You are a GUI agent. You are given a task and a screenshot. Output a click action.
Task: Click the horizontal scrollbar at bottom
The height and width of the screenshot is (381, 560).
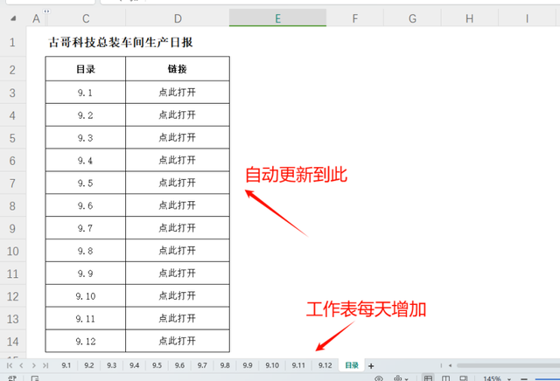pos(507,365)
